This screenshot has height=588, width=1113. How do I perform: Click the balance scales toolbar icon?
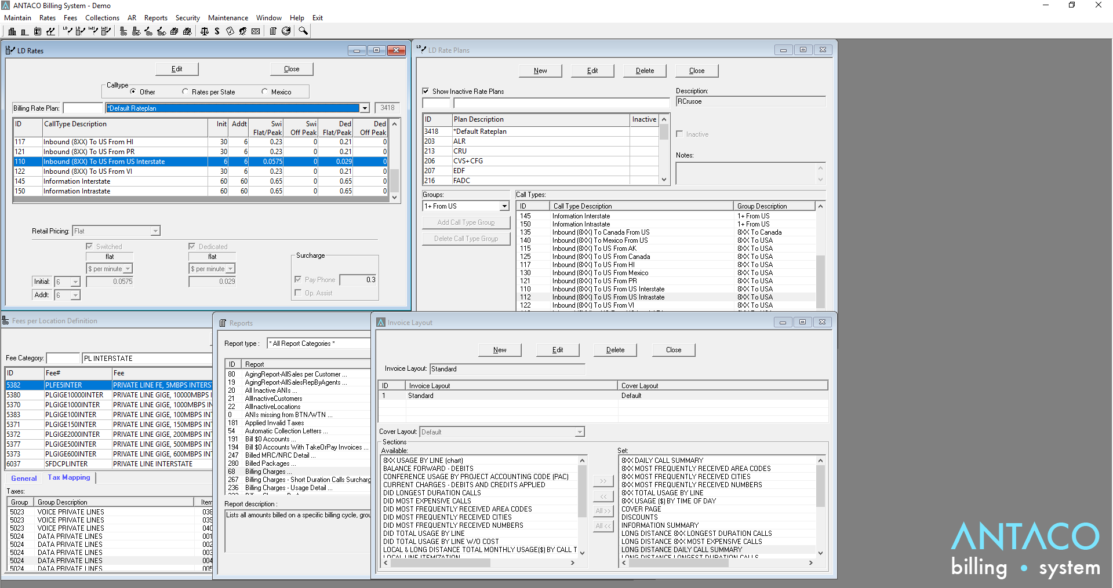pyautogui.click(x=204, y=31)
